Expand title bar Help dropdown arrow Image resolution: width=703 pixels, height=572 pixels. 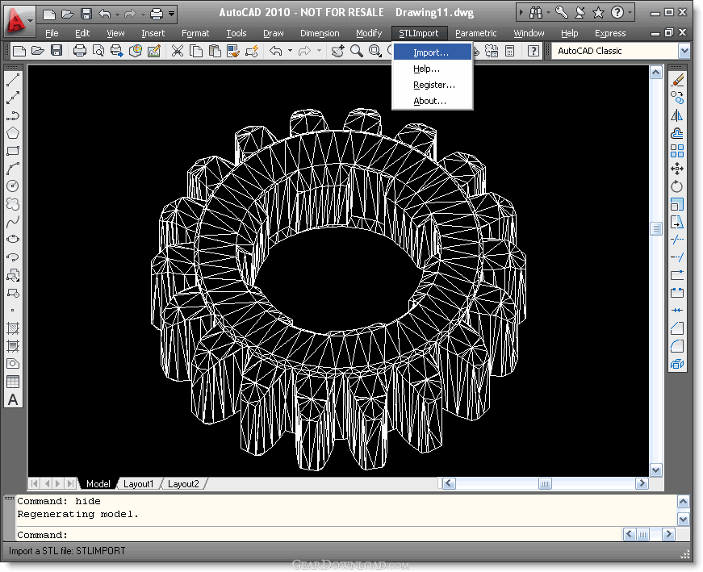pyautogui.click(x=630, y=13)
